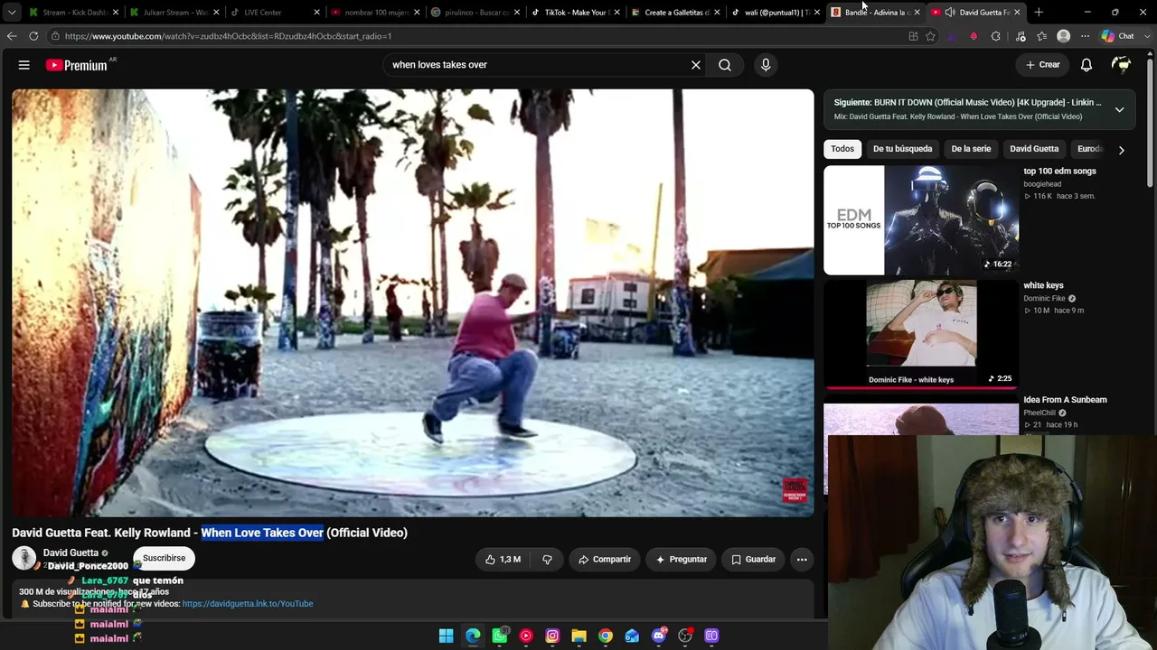This screenshot has height=650, width=1157.
Task: Start voice search with the microphone
Action: tap(766, 65)
